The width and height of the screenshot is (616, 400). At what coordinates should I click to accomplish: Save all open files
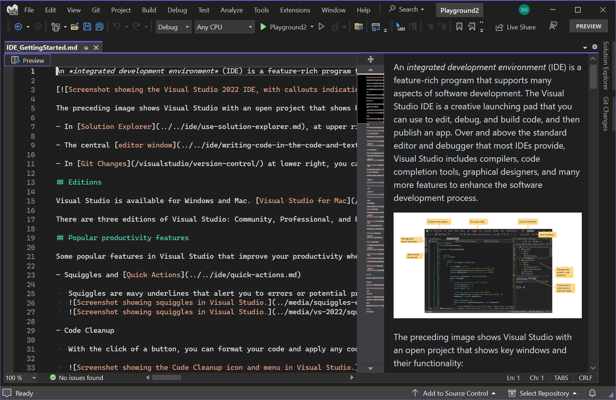(x=99, y=27)
